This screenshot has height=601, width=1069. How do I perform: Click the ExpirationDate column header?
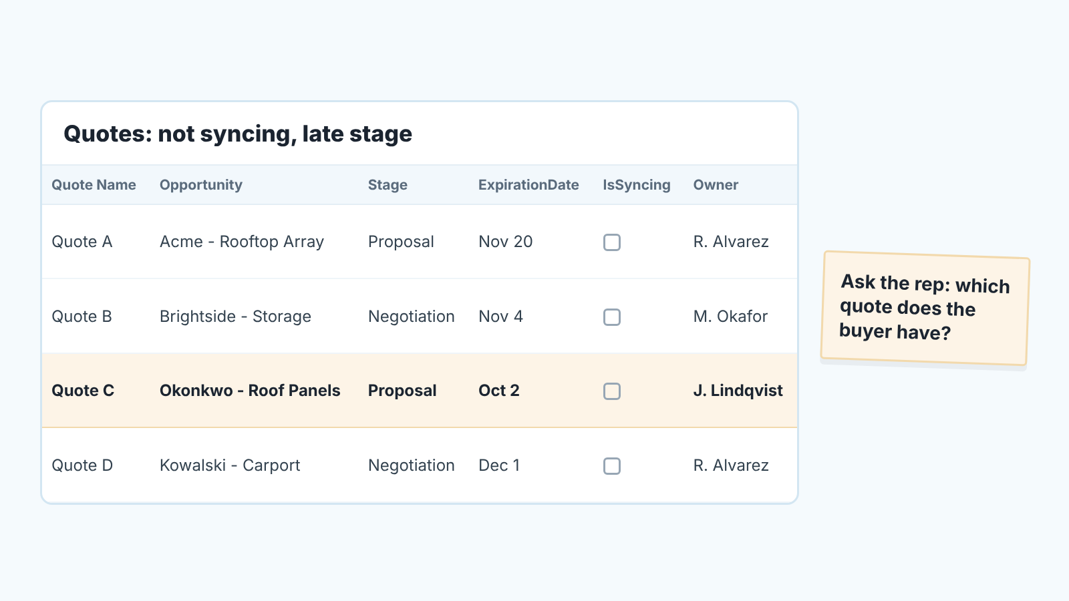coord(528,185)
